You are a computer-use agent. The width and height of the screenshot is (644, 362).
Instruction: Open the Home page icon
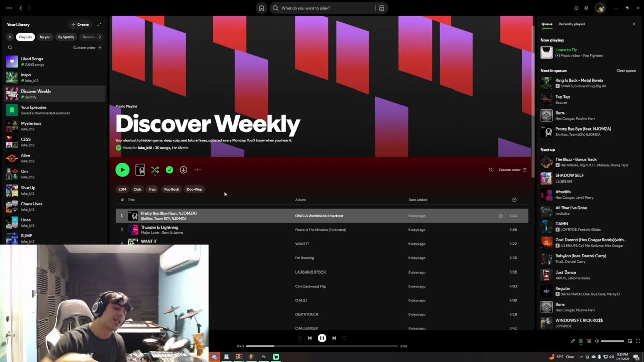tap(261, 8)
